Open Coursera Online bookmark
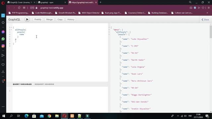 135,13
